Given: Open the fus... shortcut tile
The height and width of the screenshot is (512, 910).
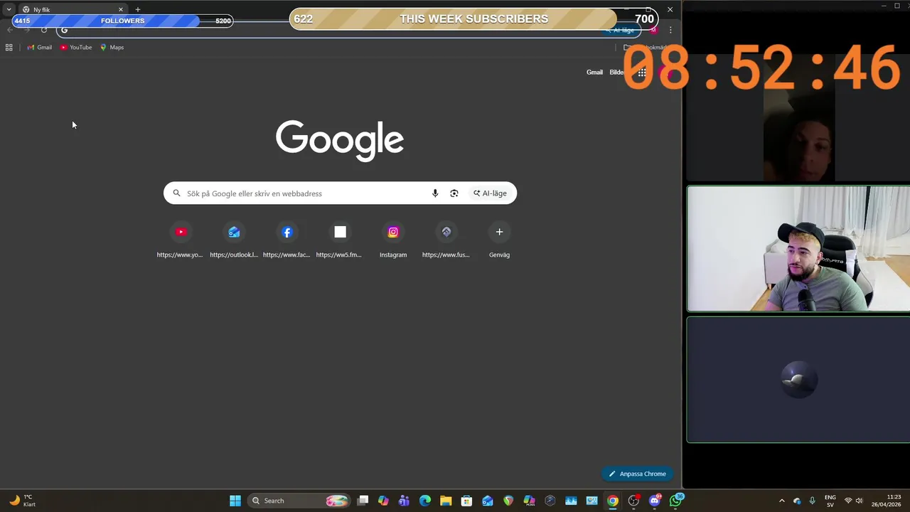Looking at the screenshot, I should [x=446, y=240].
